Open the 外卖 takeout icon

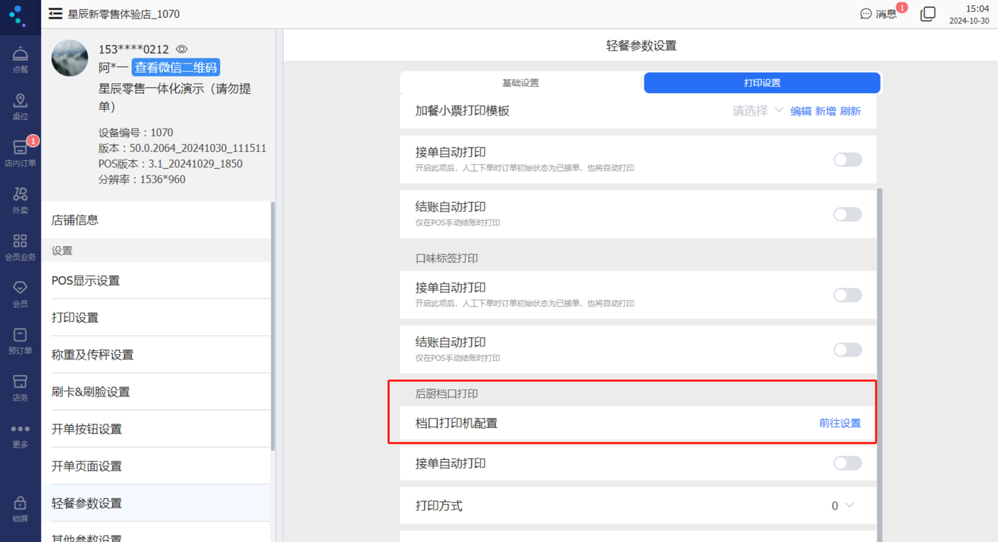tap(20, 200)
